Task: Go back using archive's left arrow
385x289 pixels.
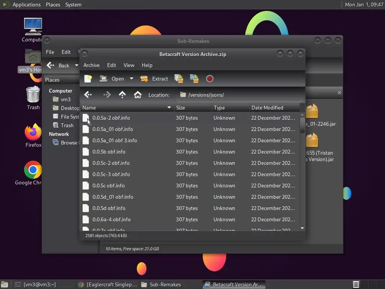Action: [88, 94]
